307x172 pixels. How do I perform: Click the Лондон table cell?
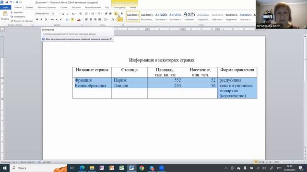click(130, 91)
